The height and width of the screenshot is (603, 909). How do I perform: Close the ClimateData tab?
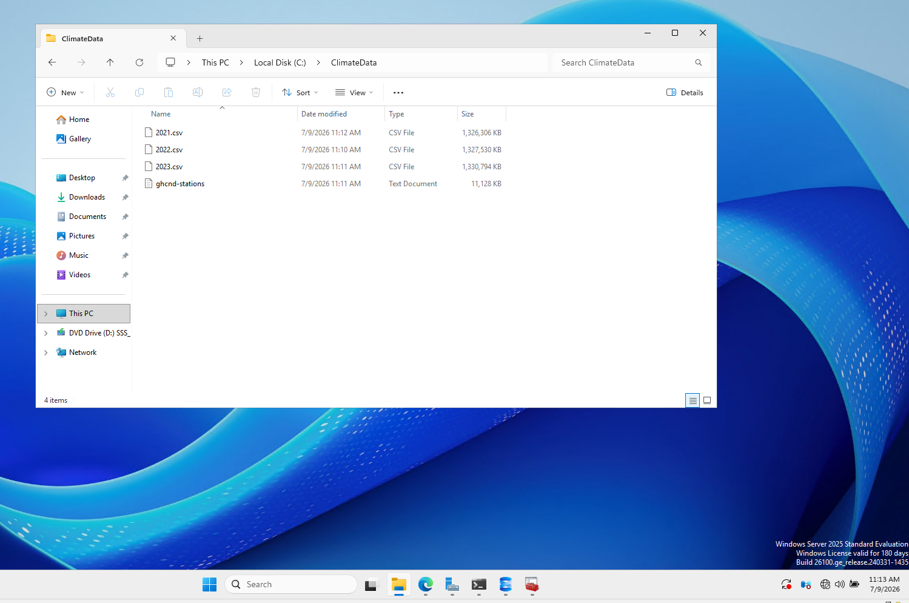click(173, 38)
